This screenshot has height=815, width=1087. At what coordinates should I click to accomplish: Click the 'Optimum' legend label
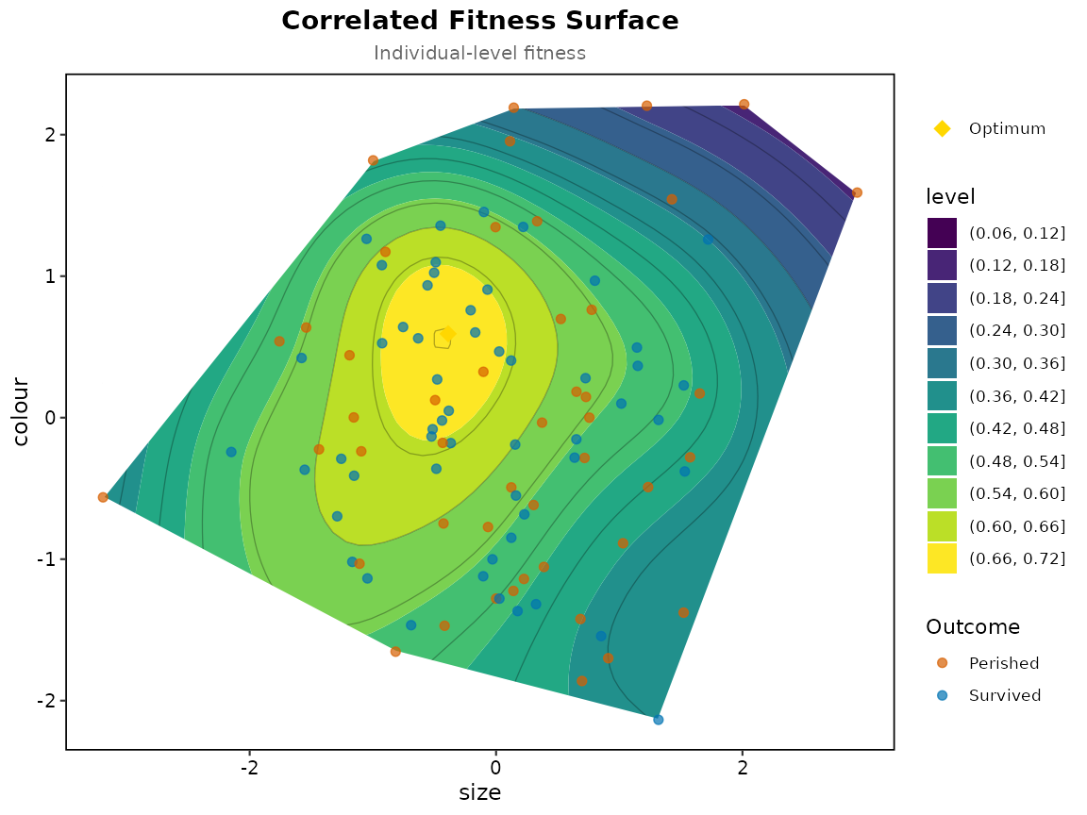[1007, 129]
